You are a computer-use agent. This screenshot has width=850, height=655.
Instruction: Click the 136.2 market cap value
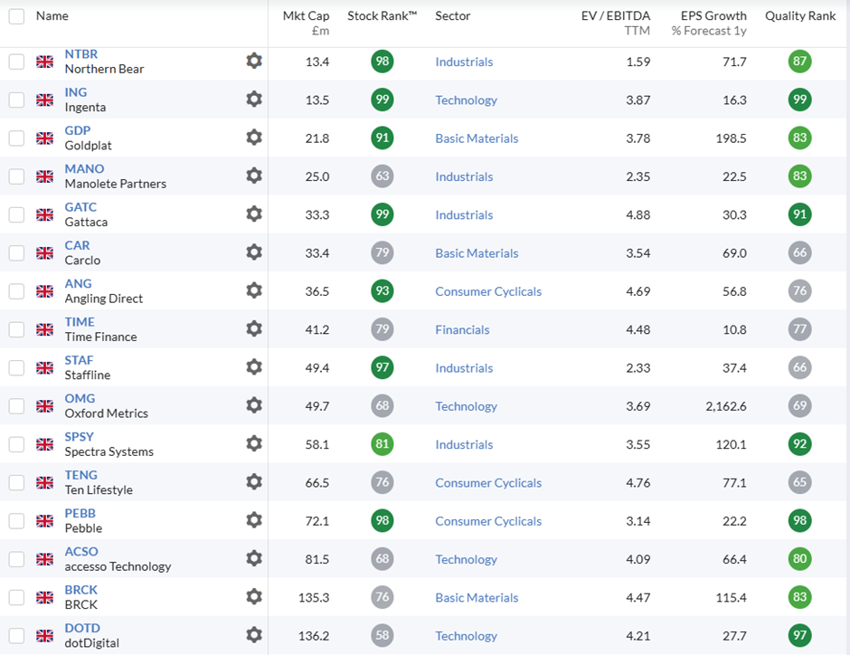pyautogui.click(x=314, y=636)
